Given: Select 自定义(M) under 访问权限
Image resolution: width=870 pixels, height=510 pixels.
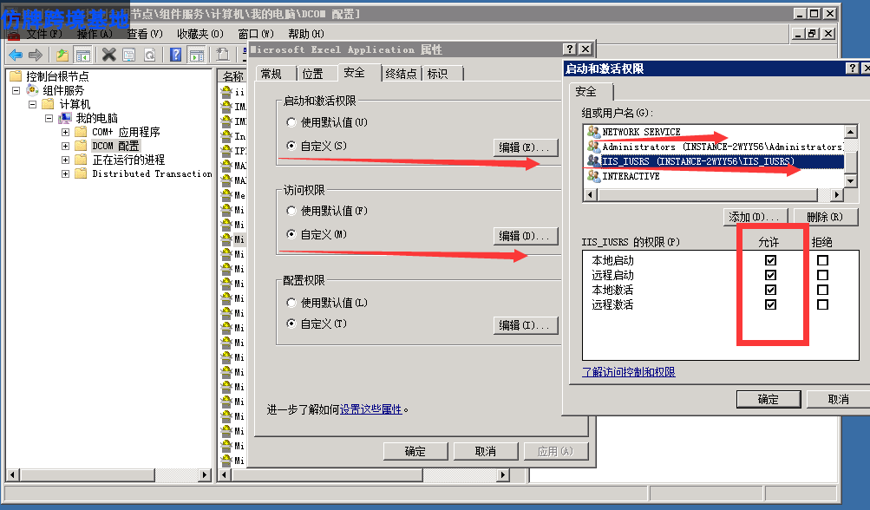Looking at the screenshot, I should click(x=291, y=234).
